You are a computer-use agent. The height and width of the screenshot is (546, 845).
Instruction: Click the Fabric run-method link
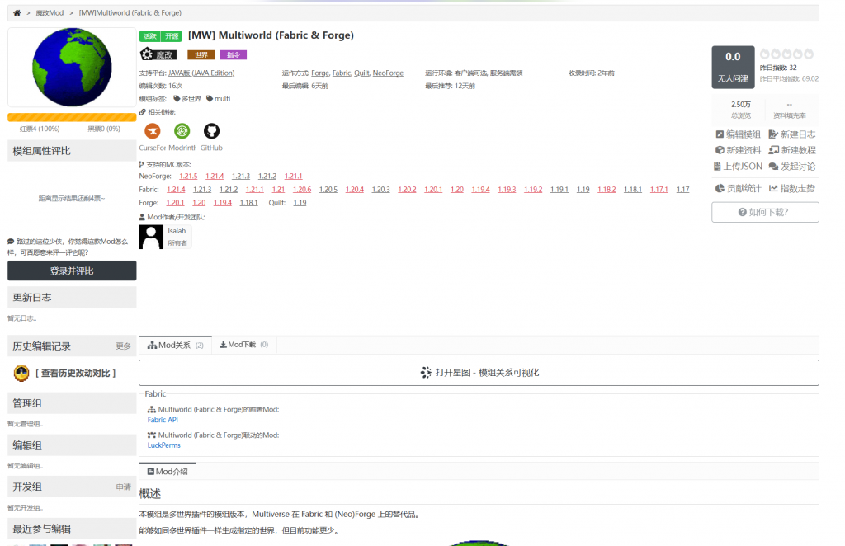point(342,73)
